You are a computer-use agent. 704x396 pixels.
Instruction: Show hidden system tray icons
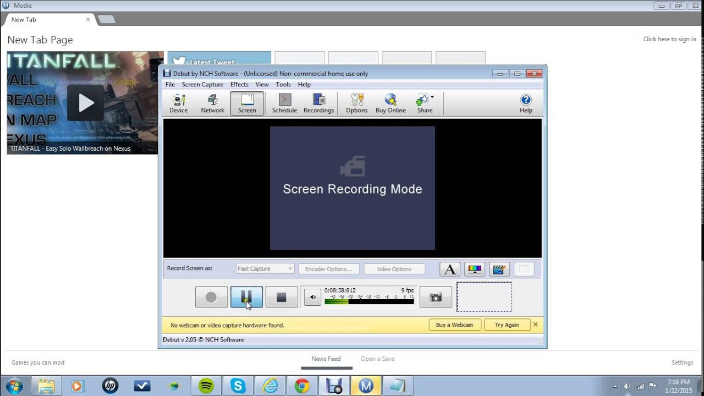tap(615, 386)
